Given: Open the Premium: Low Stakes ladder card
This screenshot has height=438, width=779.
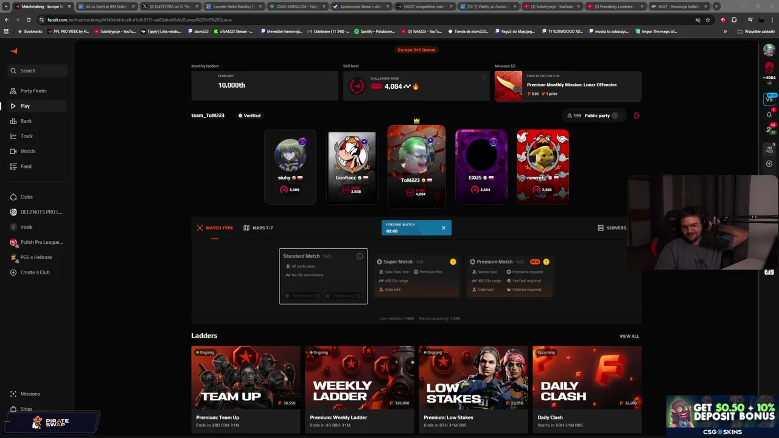Looking at the screenshot, I should (x=473, y=389).
